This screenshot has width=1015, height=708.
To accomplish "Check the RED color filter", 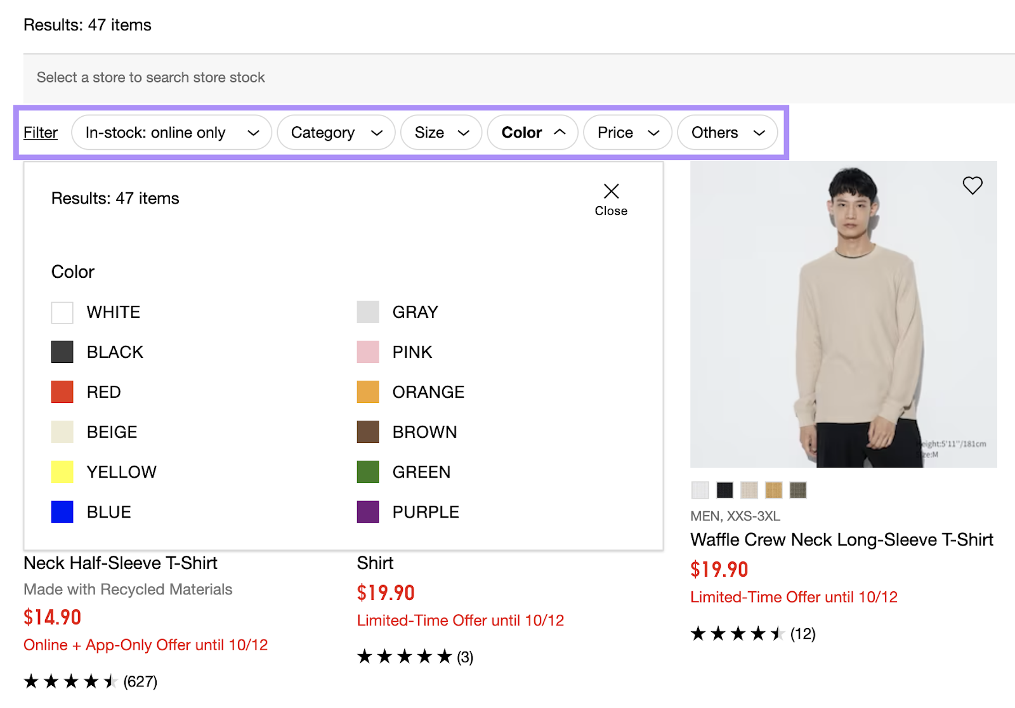I will click(x=62, y=391).
